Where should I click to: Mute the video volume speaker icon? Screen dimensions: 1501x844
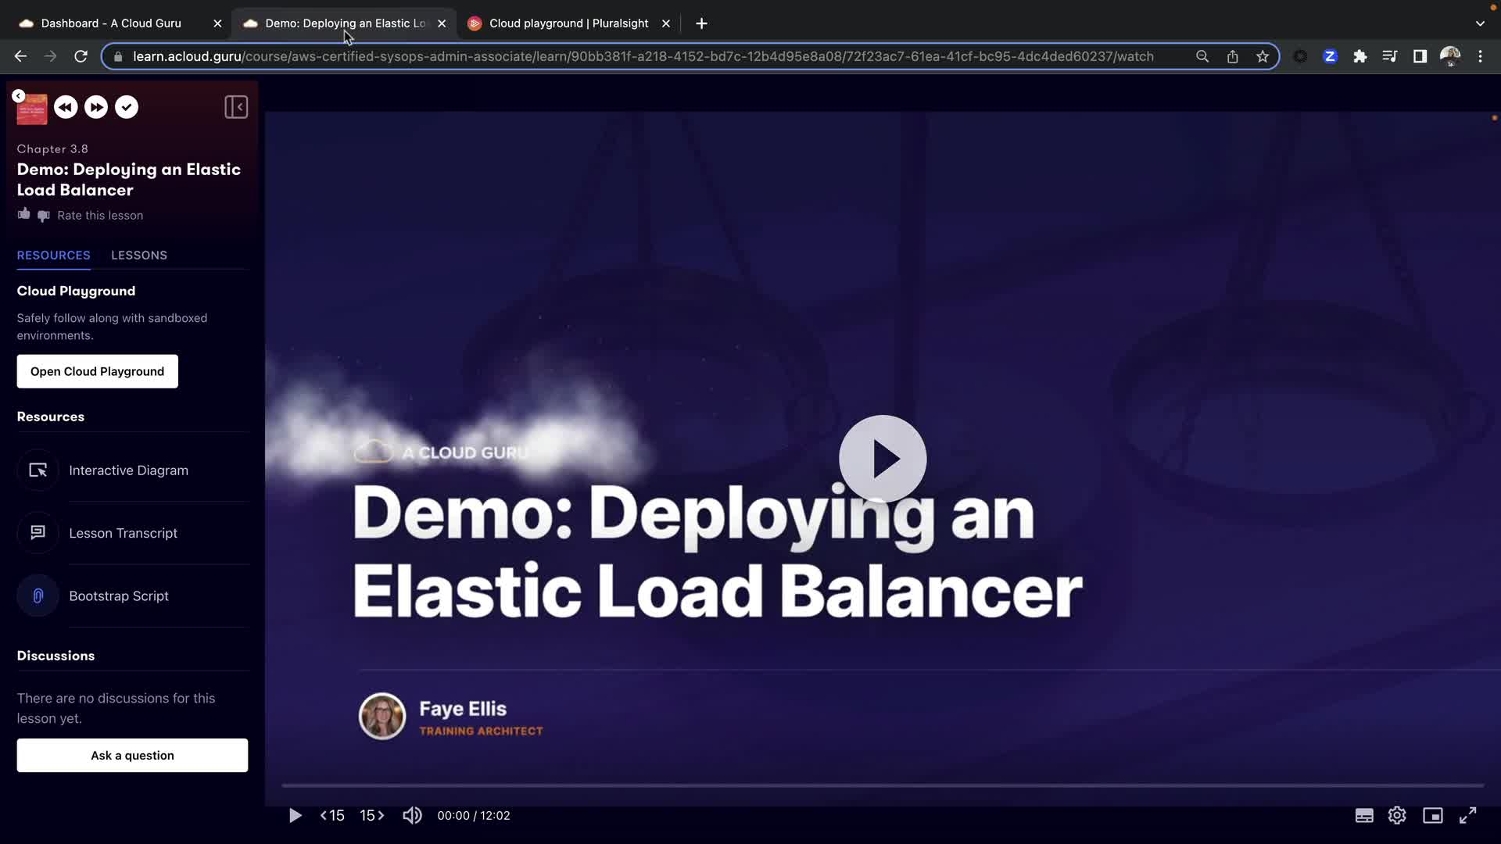pos(412,816)
